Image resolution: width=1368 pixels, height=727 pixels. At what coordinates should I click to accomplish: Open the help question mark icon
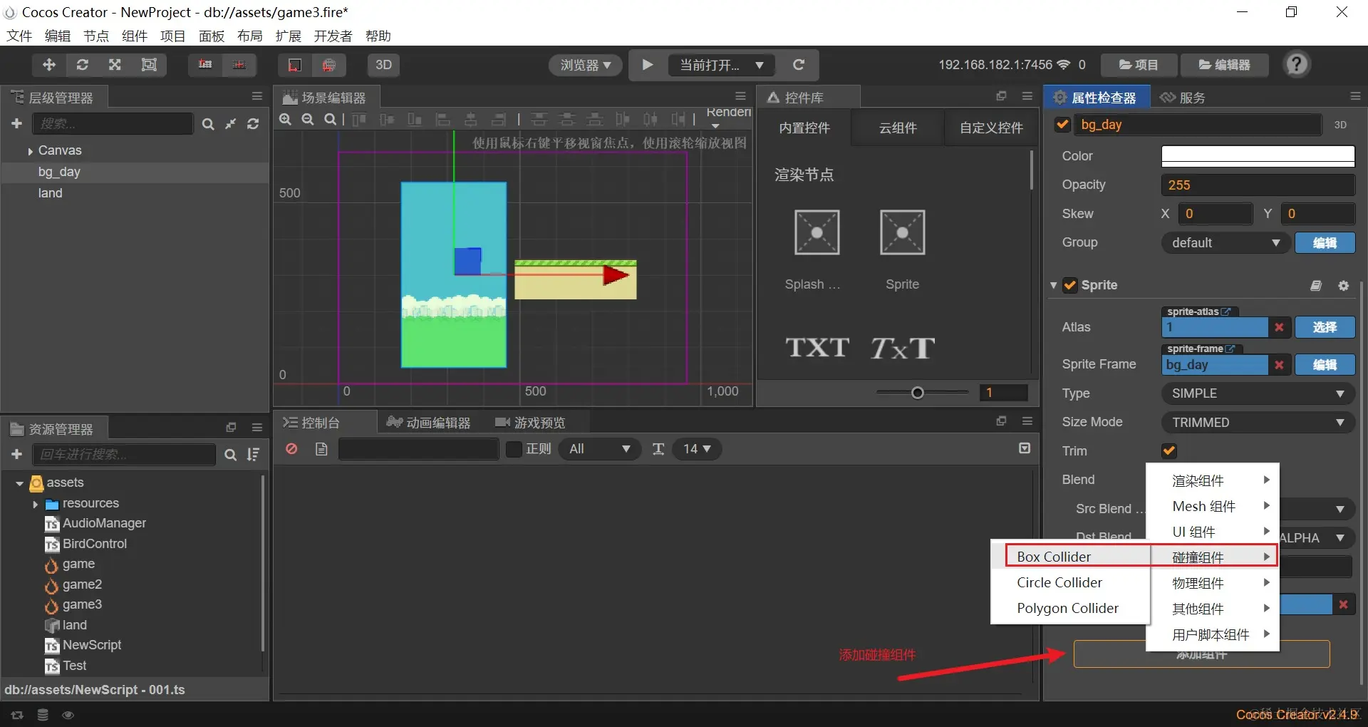click(x=1297, y=64)
